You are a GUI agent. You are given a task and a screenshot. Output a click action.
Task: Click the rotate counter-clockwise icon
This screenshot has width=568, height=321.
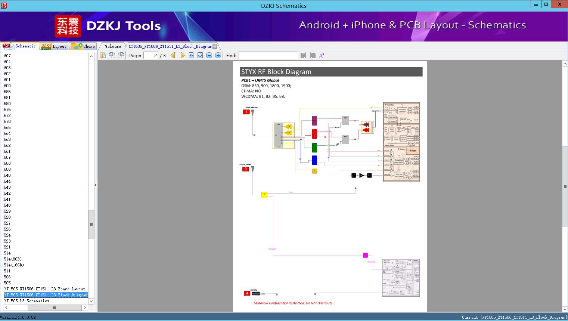tap(112, 55)
